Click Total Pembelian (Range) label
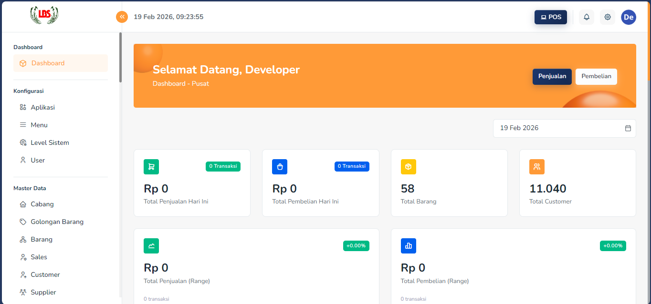The height and width of the screenshot is (304, 651). [x=435, y=281]
